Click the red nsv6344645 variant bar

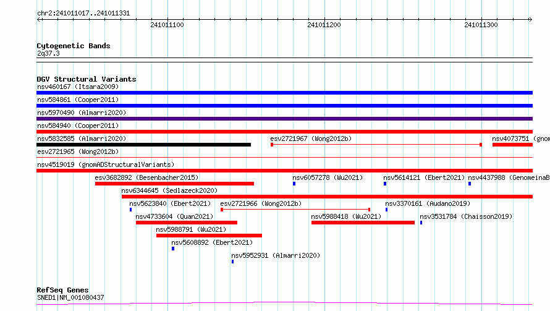coord(328,197)
